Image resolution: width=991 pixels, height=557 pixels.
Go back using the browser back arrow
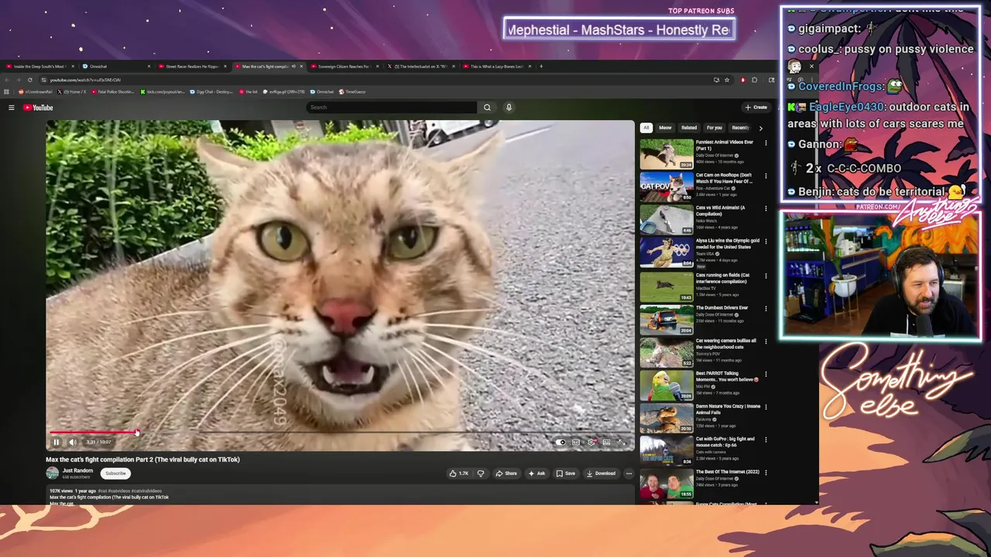coord(9,80)
